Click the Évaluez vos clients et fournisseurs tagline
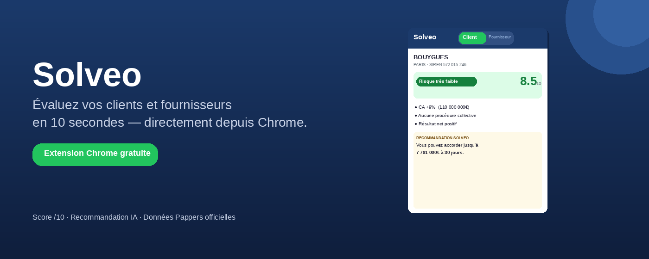 click(x=132, y=105)
